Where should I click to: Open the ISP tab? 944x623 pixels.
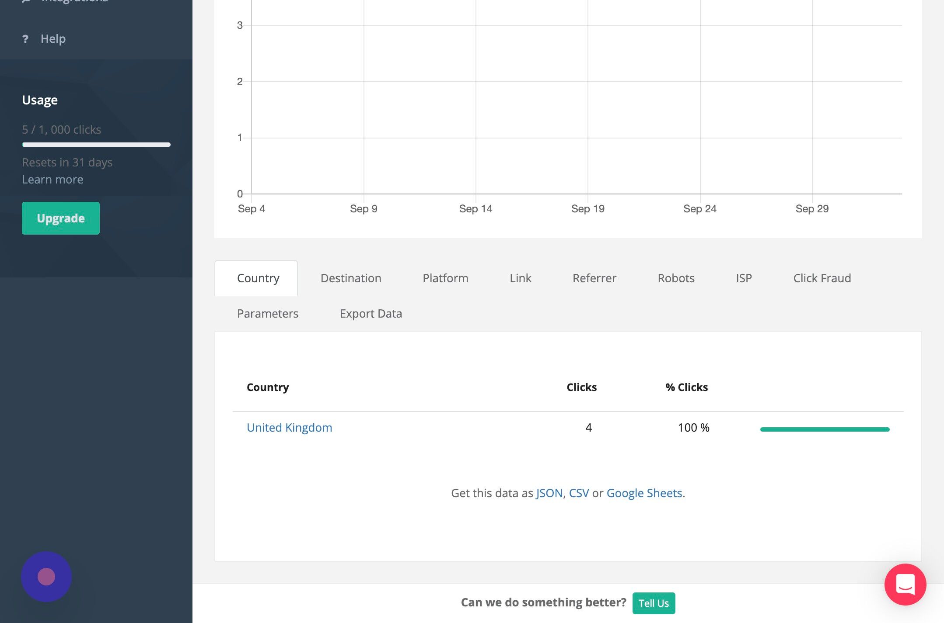pos(744,278)
